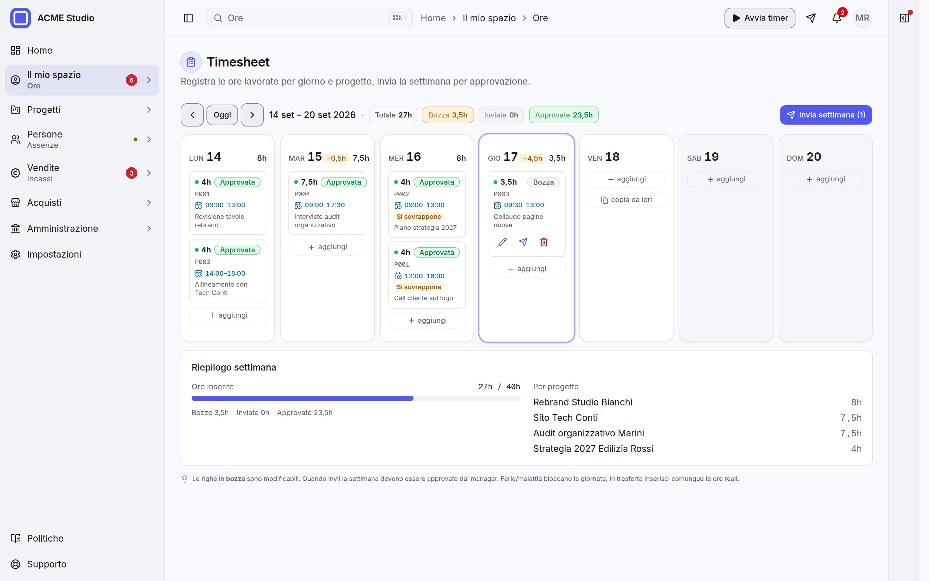
Task: Click the ACME Studio logo icon
Action: pos(20,18)
